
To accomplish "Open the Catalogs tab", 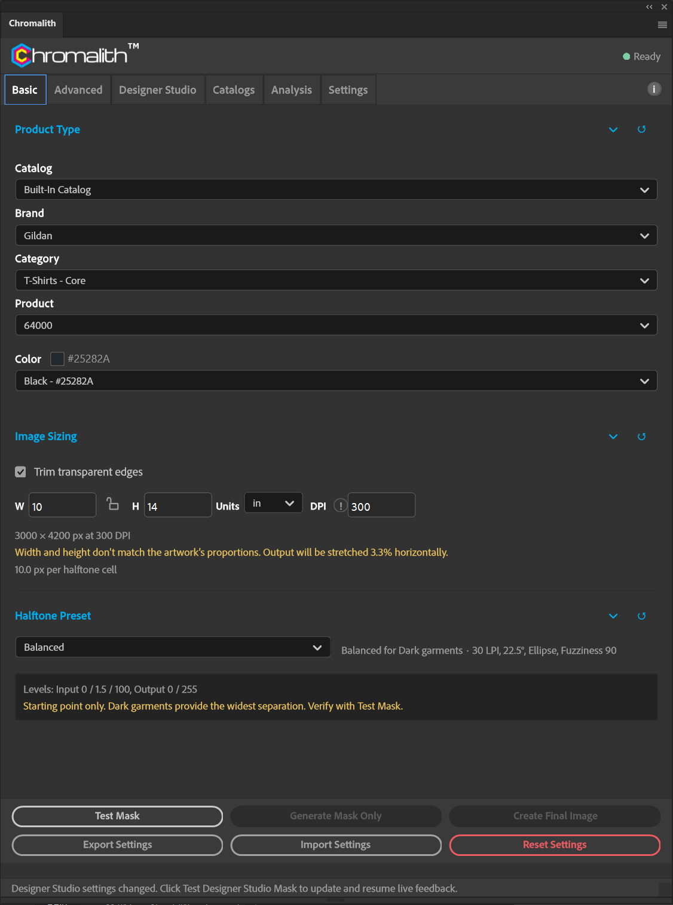I will click(x=234, y=90).
